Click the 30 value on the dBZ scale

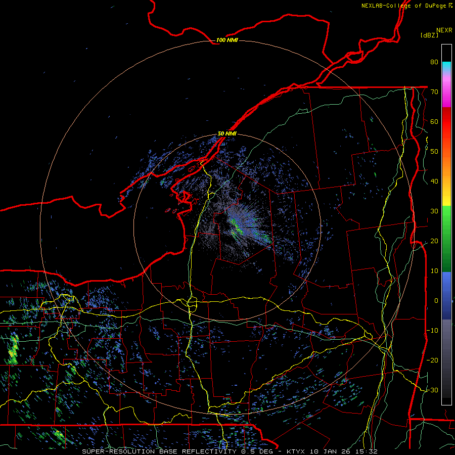tap(434, 211)
